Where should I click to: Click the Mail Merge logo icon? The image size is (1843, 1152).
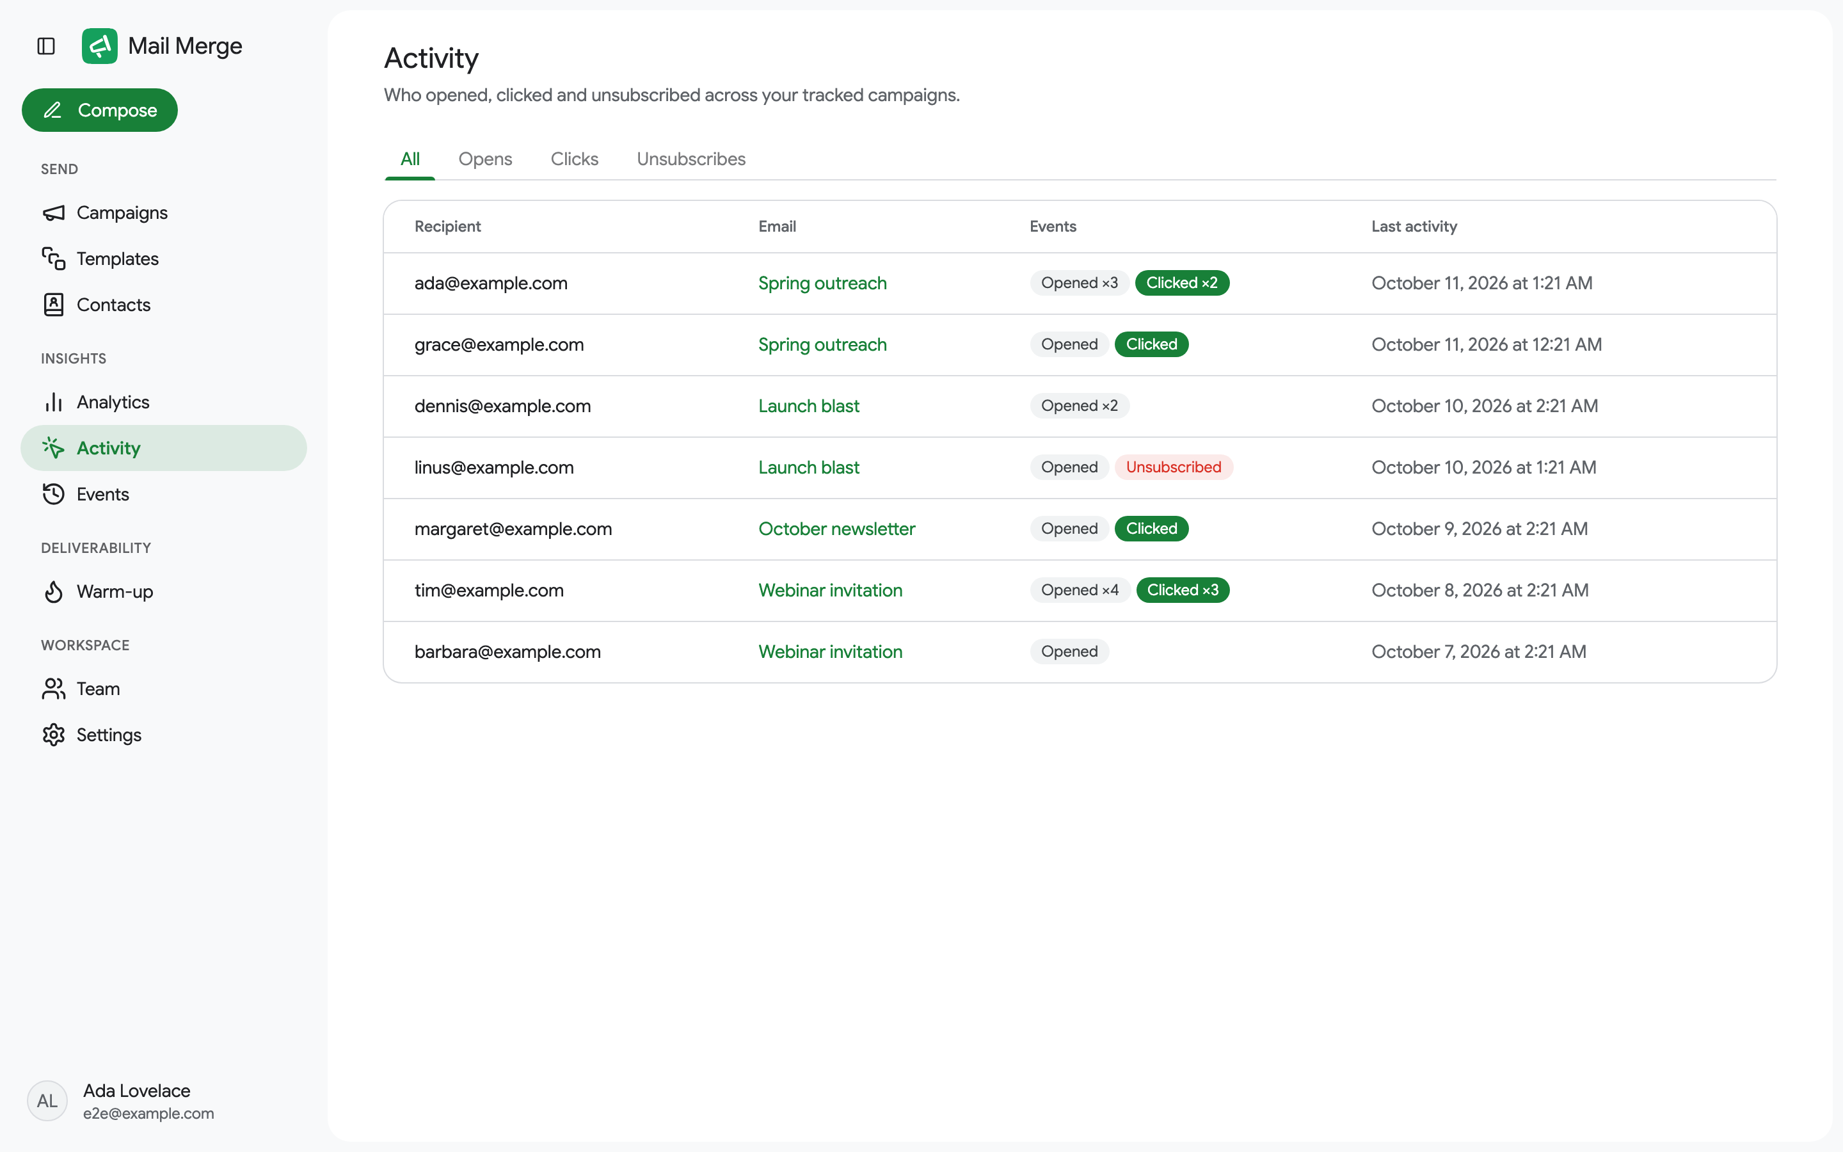(x=100, y=47)
